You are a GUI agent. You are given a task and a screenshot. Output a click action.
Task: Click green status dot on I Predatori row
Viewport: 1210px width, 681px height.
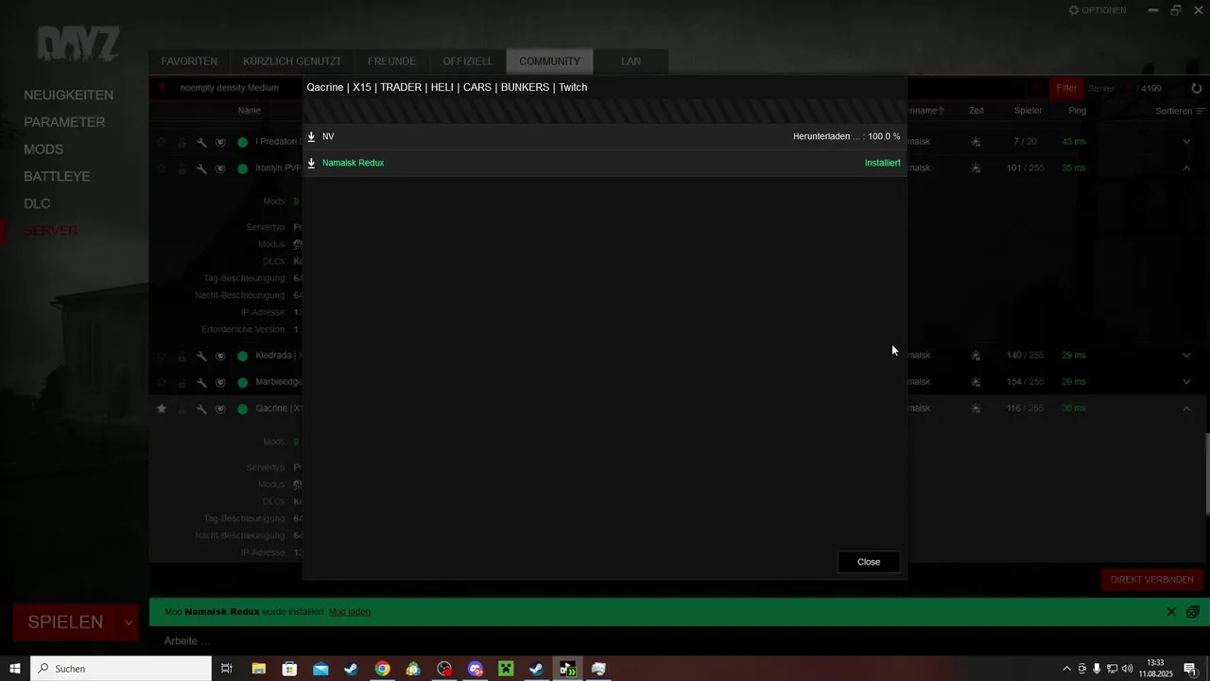242,142
